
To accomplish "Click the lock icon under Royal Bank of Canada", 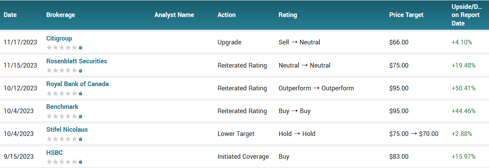I will pos(81,93).
